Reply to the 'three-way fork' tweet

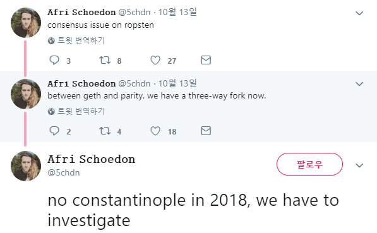pyautogui.click(x=54, y=131)
